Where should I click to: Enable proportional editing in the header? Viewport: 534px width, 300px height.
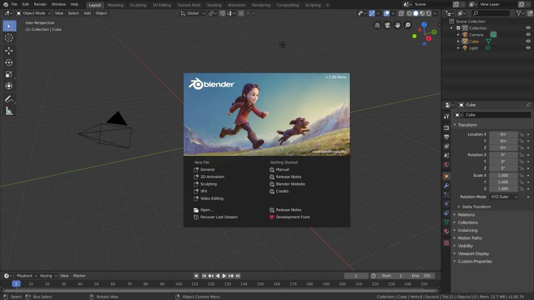241,13
